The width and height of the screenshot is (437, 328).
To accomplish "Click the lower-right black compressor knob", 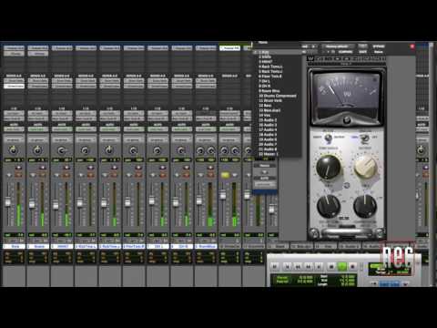I will (x=365, y=206).
